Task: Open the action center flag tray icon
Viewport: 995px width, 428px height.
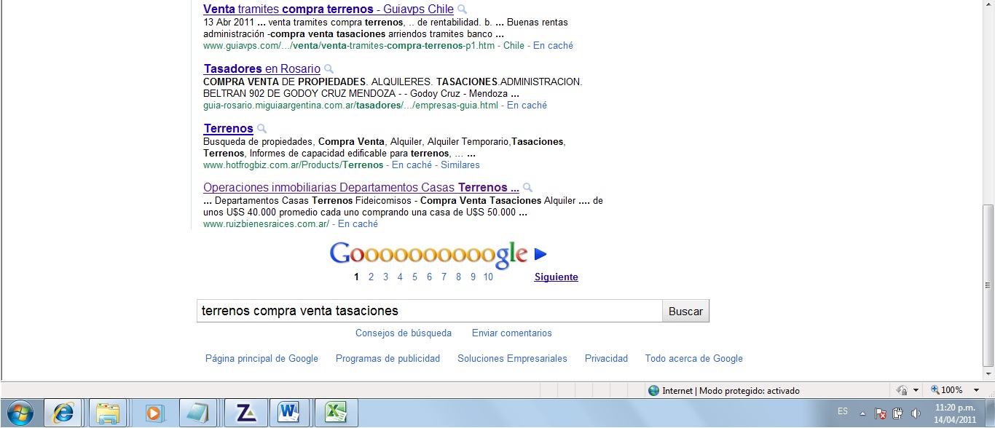Action: coord(880,413)
